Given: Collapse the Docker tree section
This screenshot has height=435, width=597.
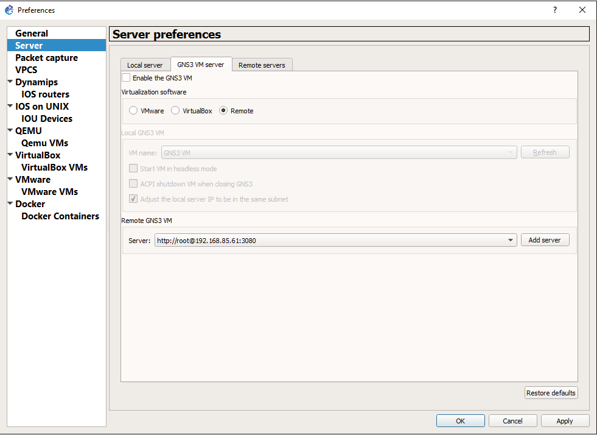Looking at the screenshot, I should click(10, 203).
